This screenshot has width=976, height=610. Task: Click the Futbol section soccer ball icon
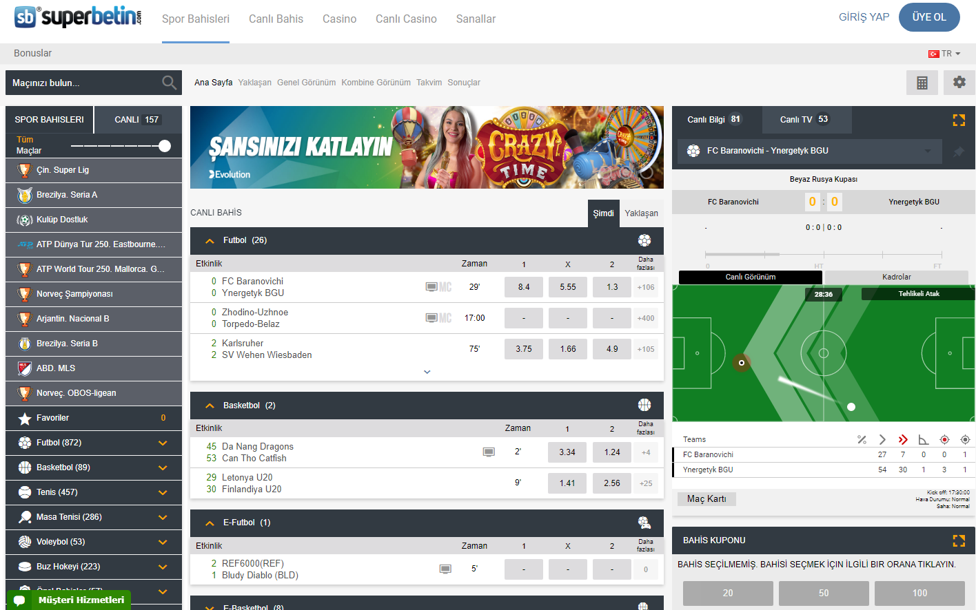click(644, 240)
